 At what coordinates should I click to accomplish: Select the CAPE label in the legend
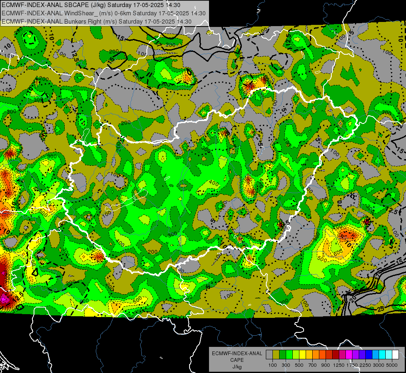[237, 360]
